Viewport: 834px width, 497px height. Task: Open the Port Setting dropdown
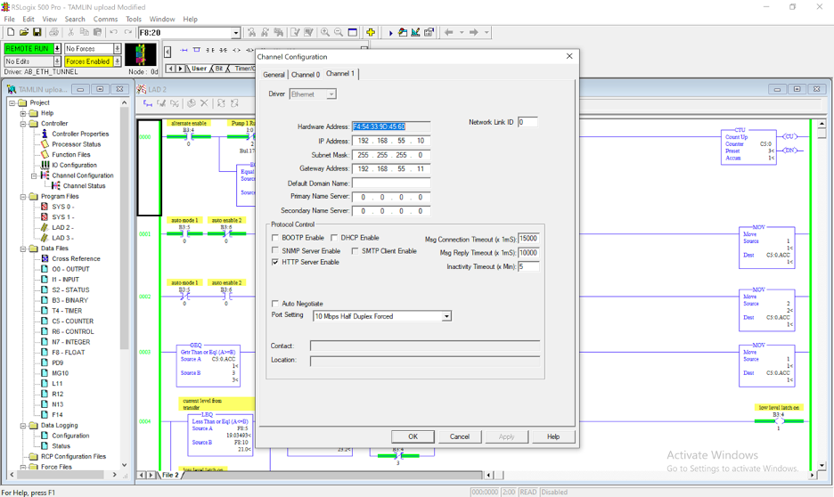click(x=446, y=316)
